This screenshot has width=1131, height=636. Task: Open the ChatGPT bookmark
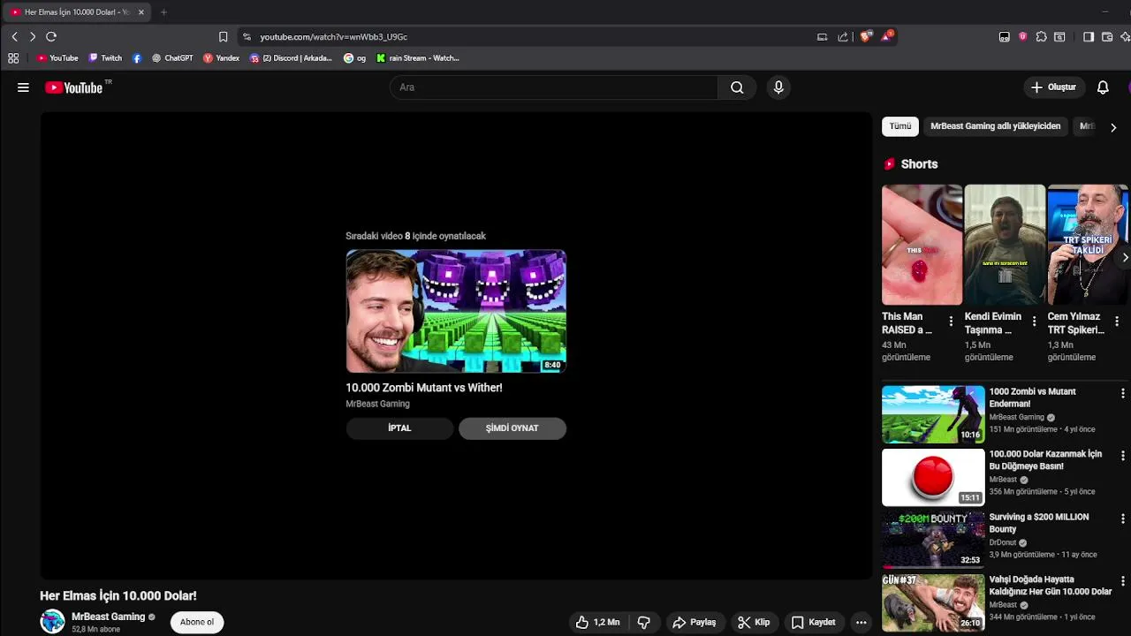tap(172, 58)
